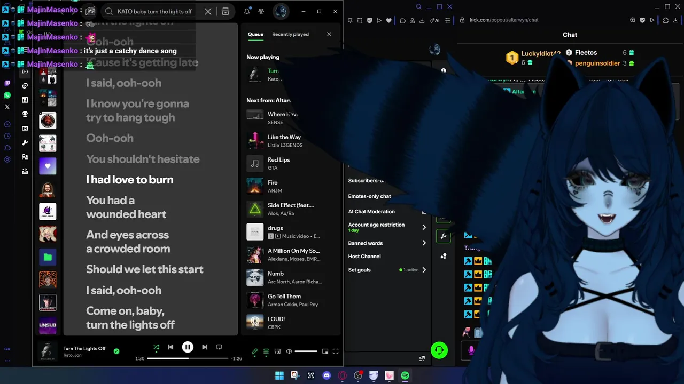
Task: Open Discord from the taskbar
Action: 327,375
